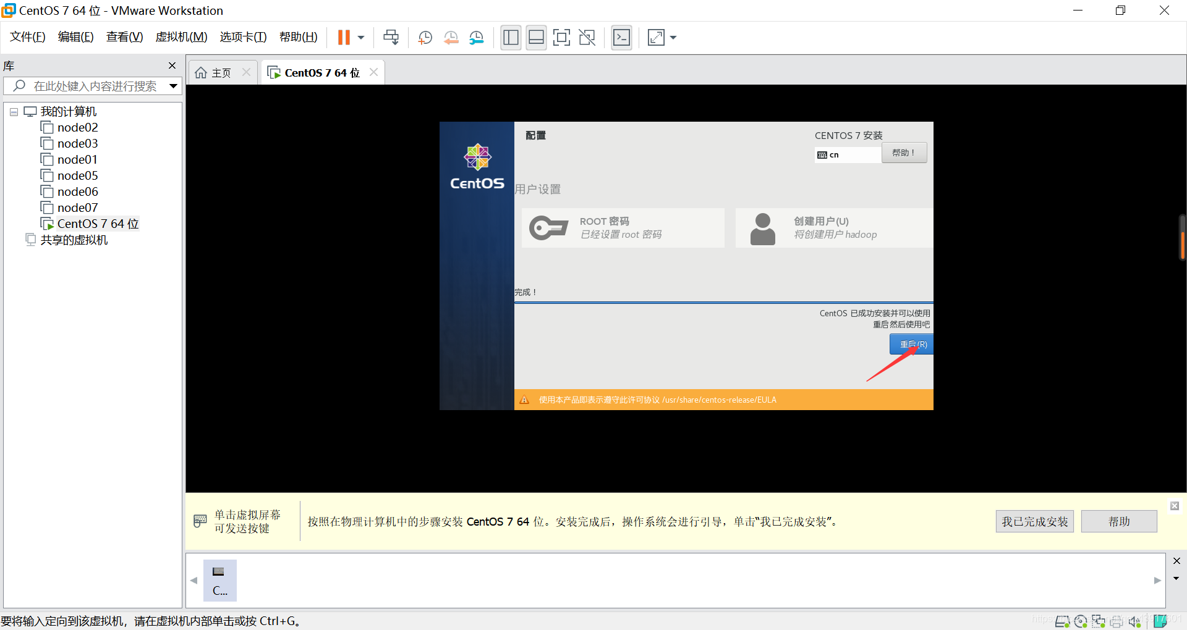The height and width of the screenshot is (630, 1187).
Task: Click the network adapter status icon
Action: (x=1099, y=621)
